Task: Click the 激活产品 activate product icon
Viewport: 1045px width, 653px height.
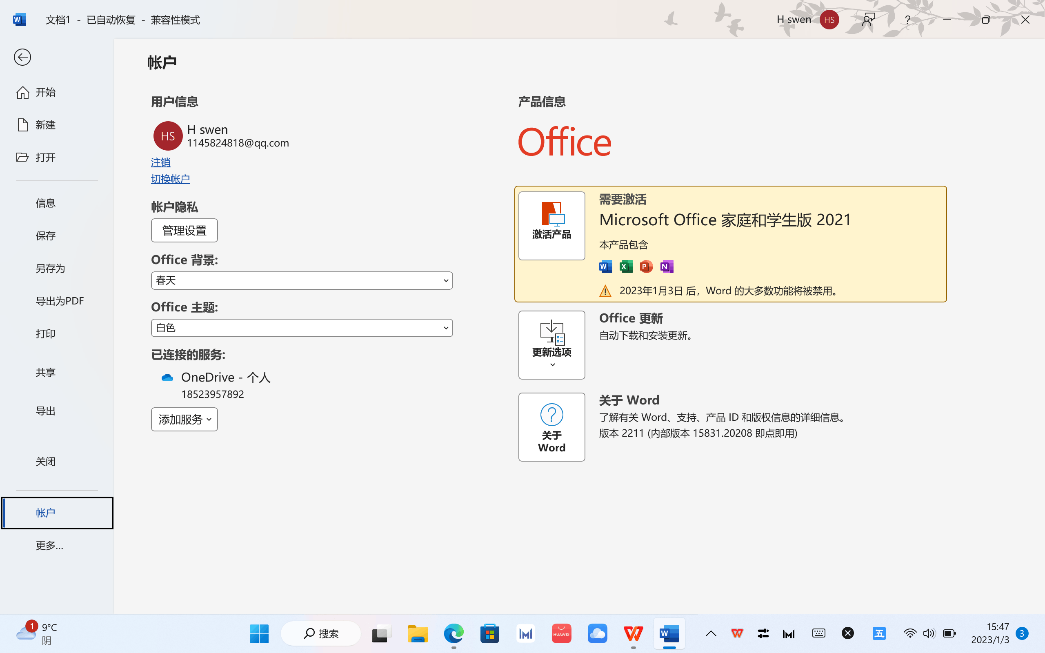Action: (551, 225)
